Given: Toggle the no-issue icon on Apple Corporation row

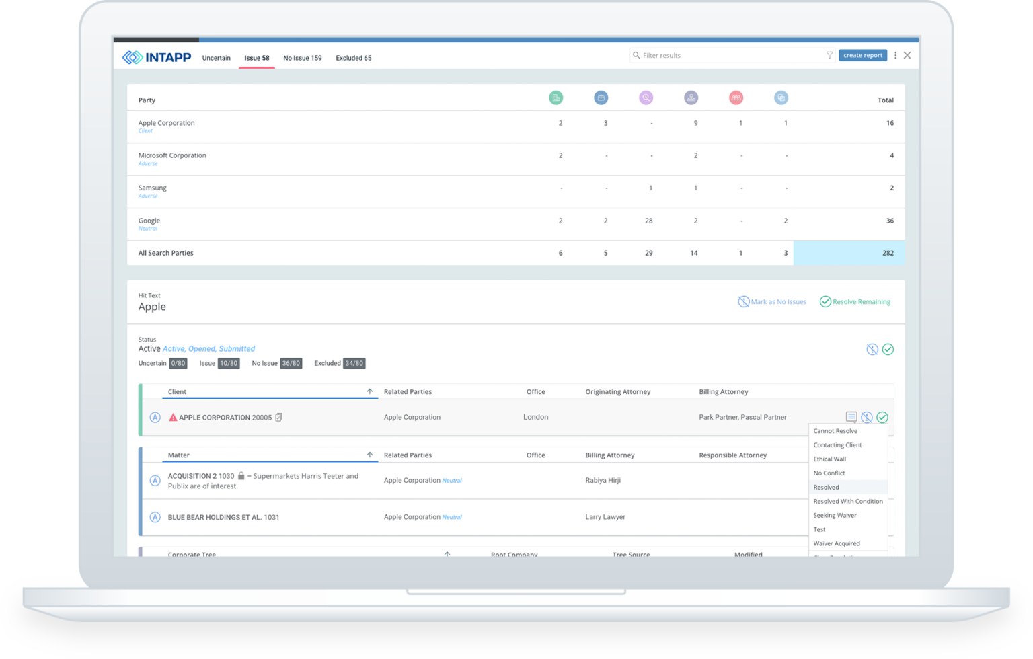Looking at the screenshot, I should coord(867,418).
